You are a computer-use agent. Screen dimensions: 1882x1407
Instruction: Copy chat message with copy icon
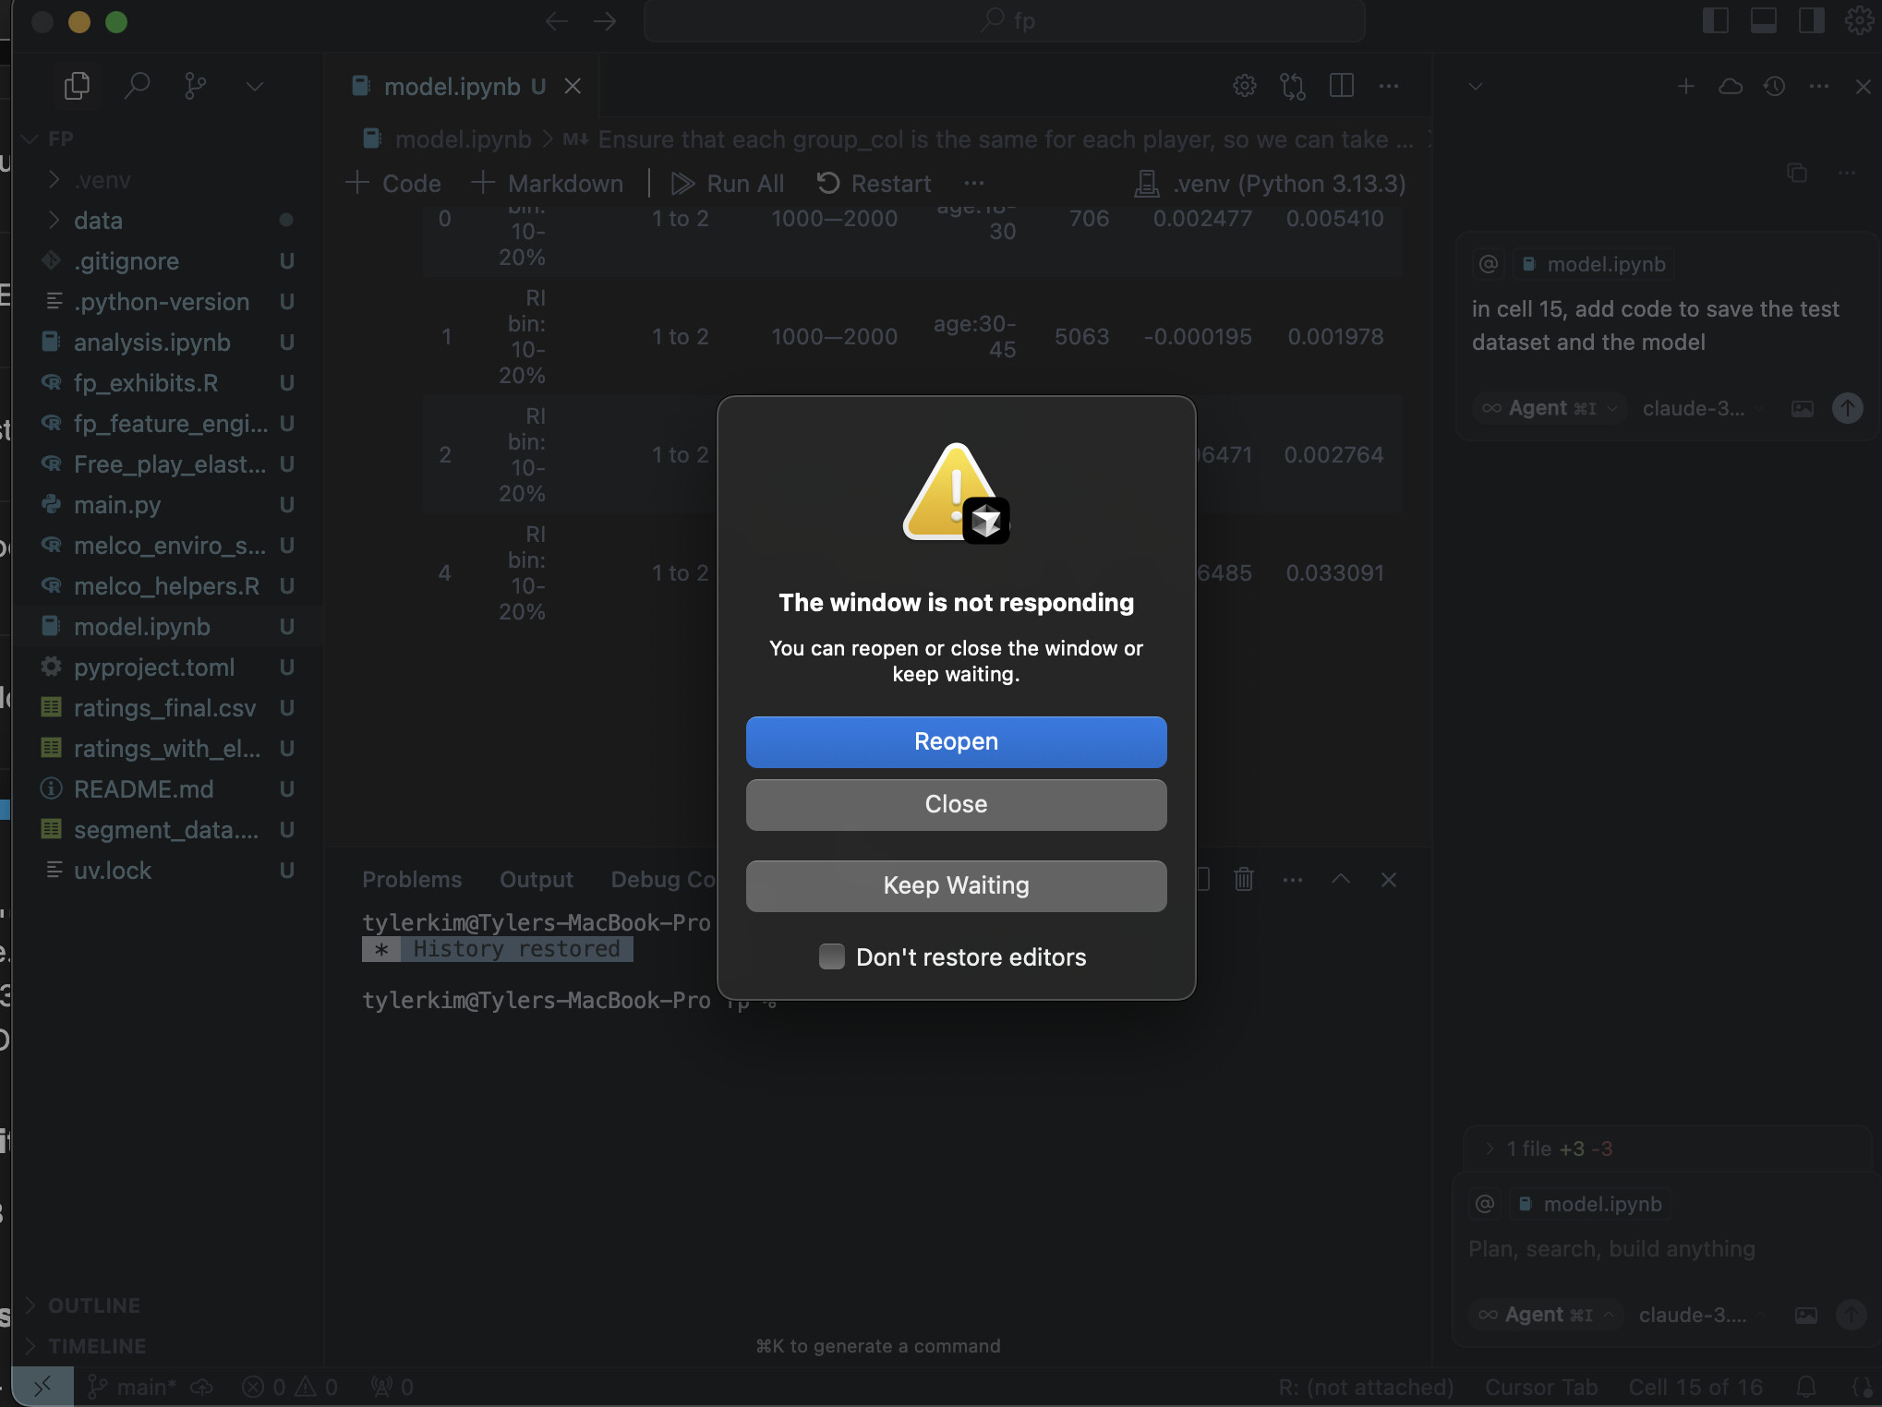[x=1797, y=173]
